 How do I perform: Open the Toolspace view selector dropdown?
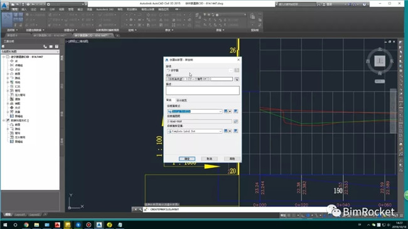[30, 51]
